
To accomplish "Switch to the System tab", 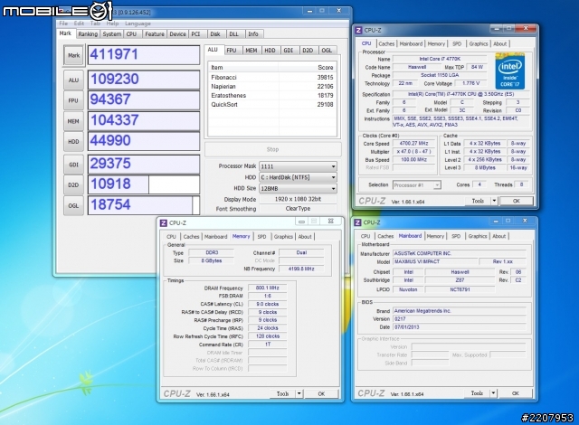I will coord(112,34).
